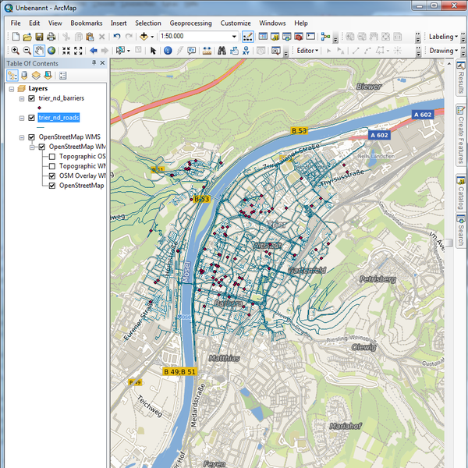Open the Customize menu
Viewport: 468px width, 468px height.
[236, 23]
